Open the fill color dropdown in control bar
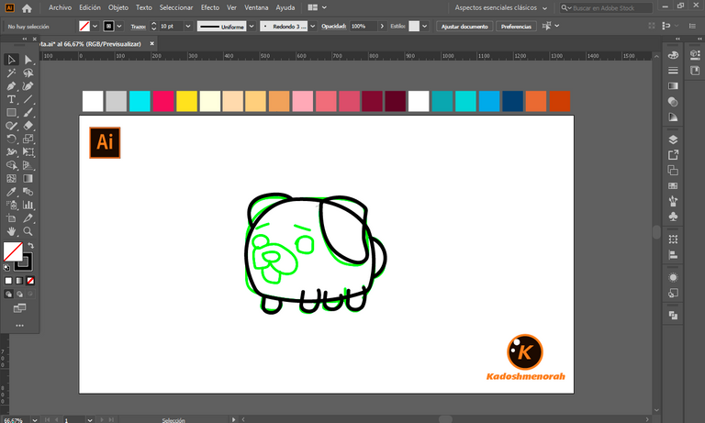 pos(95,26)
